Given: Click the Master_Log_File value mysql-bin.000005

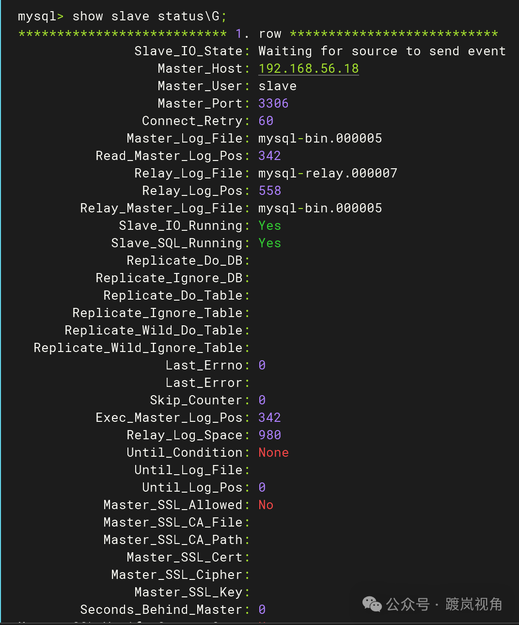Looking at the screenshot, I should pos(320,138).
